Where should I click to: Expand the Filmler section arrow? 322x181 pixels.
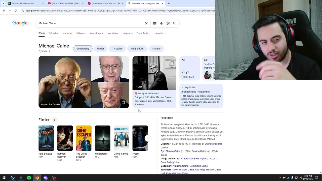coord(55,120)
